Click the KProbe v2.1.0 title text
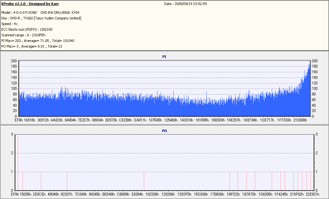 30,4
